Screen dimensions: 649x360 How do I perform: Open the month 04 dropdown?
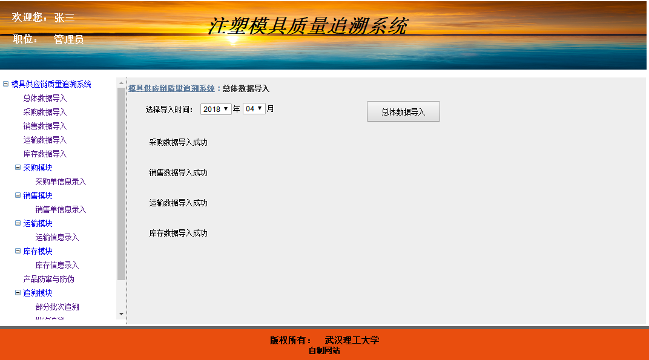click(254, 109)
